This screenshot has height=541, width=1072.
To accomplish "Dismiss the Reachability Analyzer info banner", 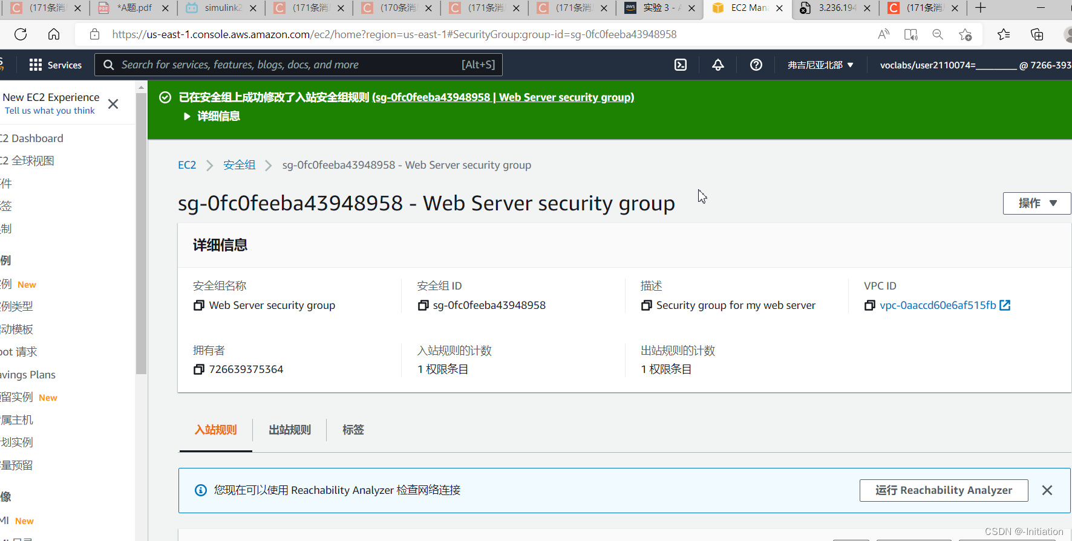I will tap(1047, 490).
